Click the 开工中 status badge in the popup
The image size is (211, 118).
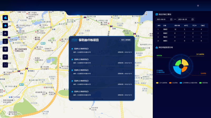[74, 40]
